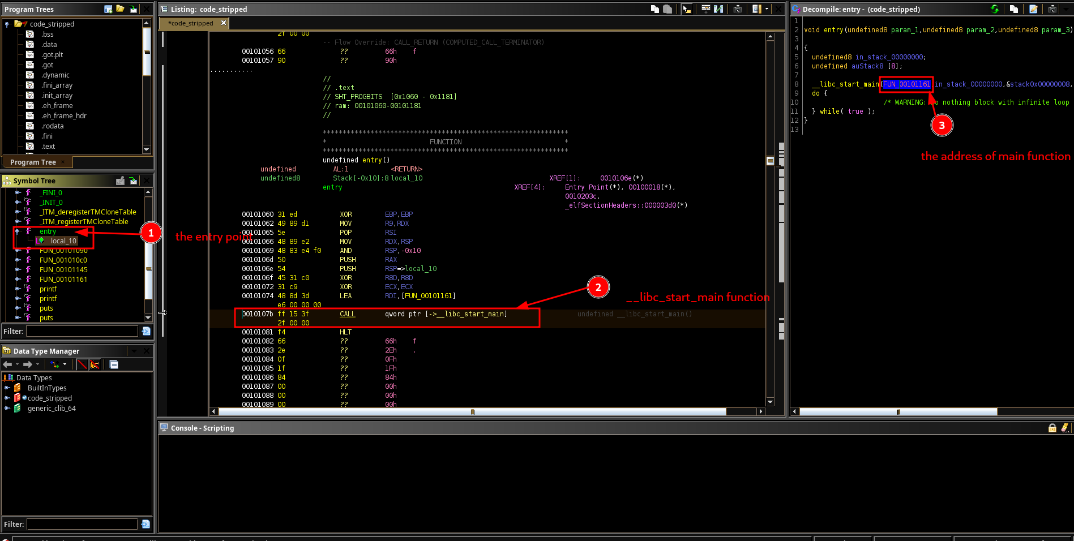Switch to the *code_stripped listing tab
The height and width of the screenshot is (541, 1074).
[x=192, y=23]
